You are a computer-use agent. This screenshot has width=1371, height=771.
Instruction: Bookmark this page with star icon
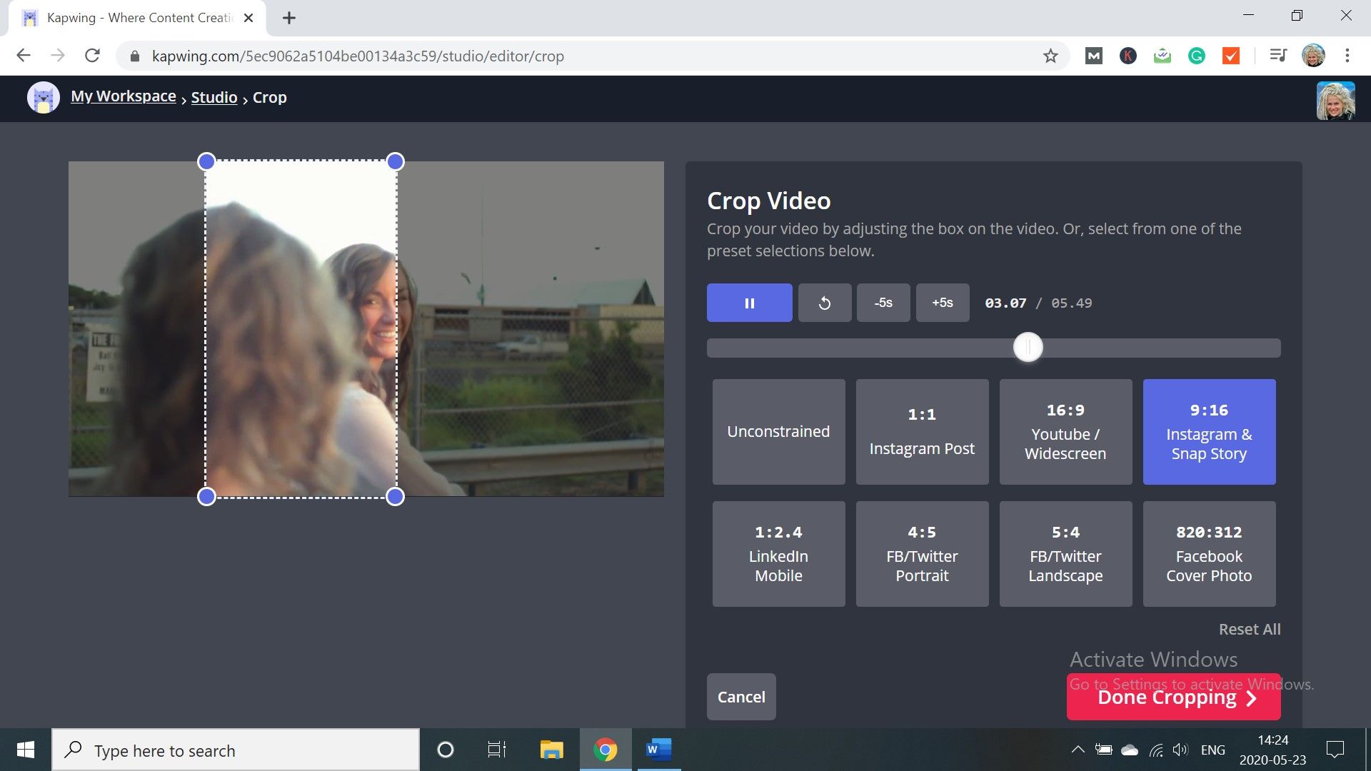1050,56
